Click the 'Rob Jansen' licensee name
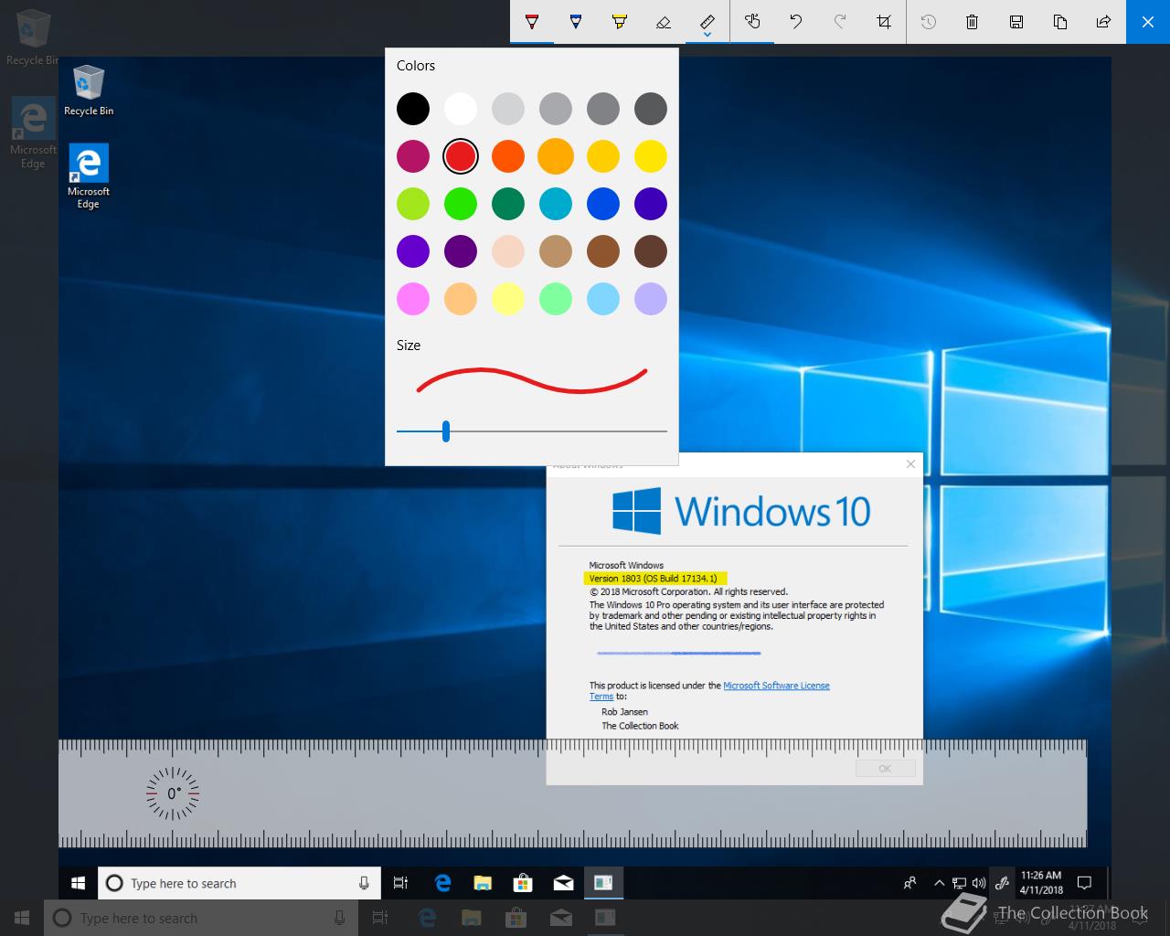This screenshot has width=1170, height=936. [x=624, y=712]
